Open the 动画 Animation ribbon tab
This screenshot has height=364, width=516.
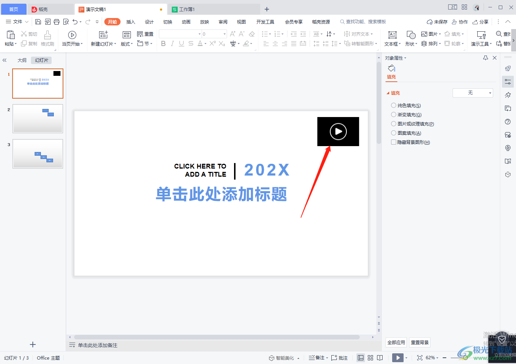186,22
